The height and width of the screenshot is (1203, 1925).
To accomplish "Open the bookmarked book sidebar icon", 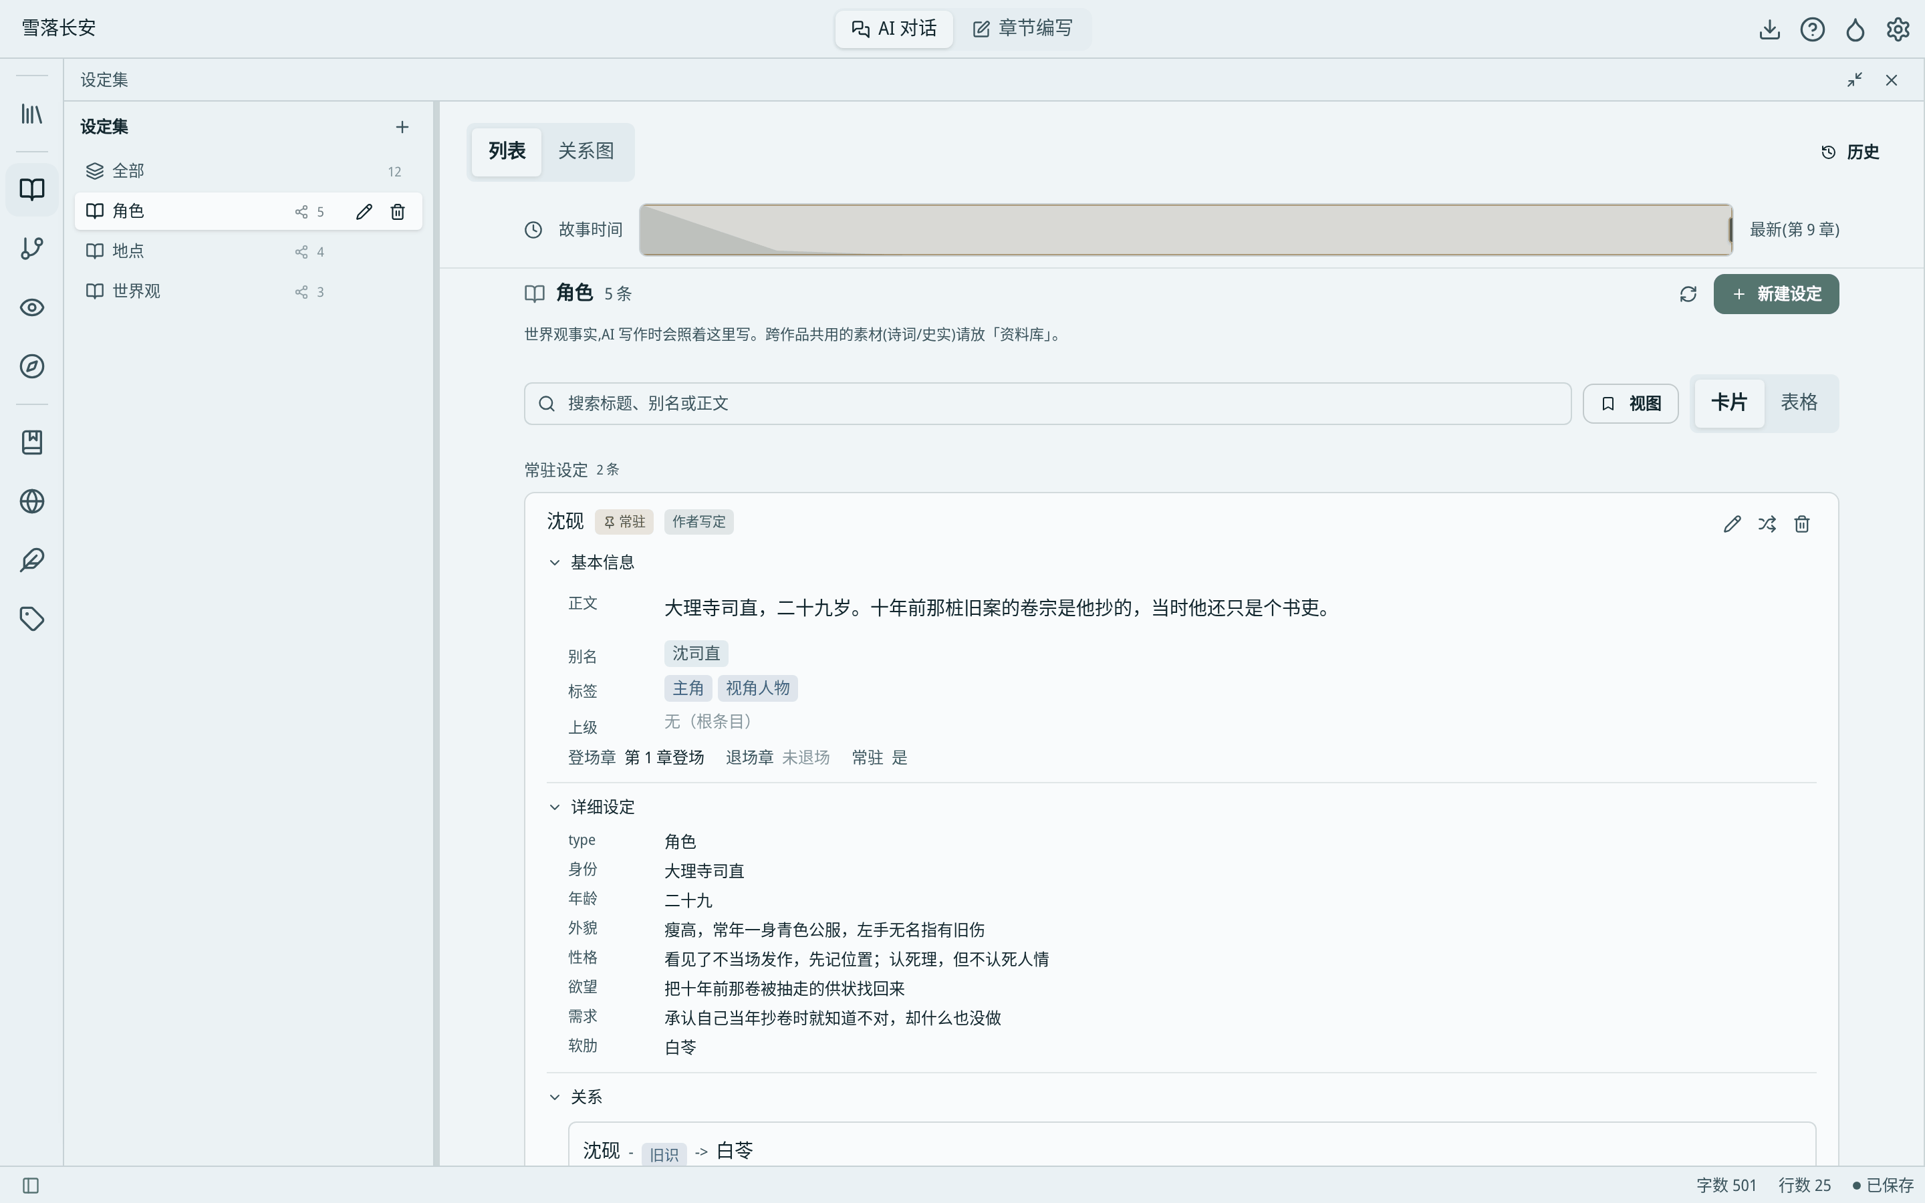I will [x=32, y=442].
